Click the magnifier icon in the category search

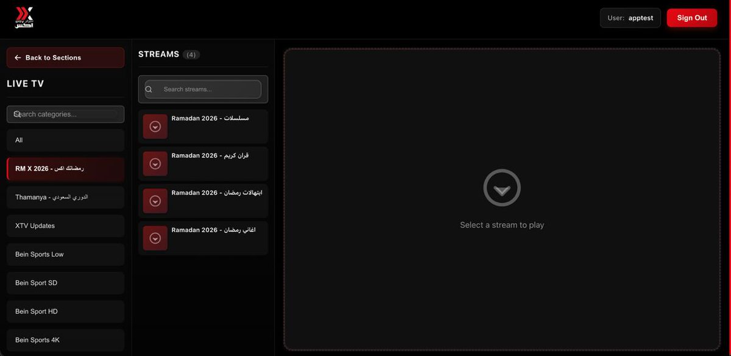[17, 114]
